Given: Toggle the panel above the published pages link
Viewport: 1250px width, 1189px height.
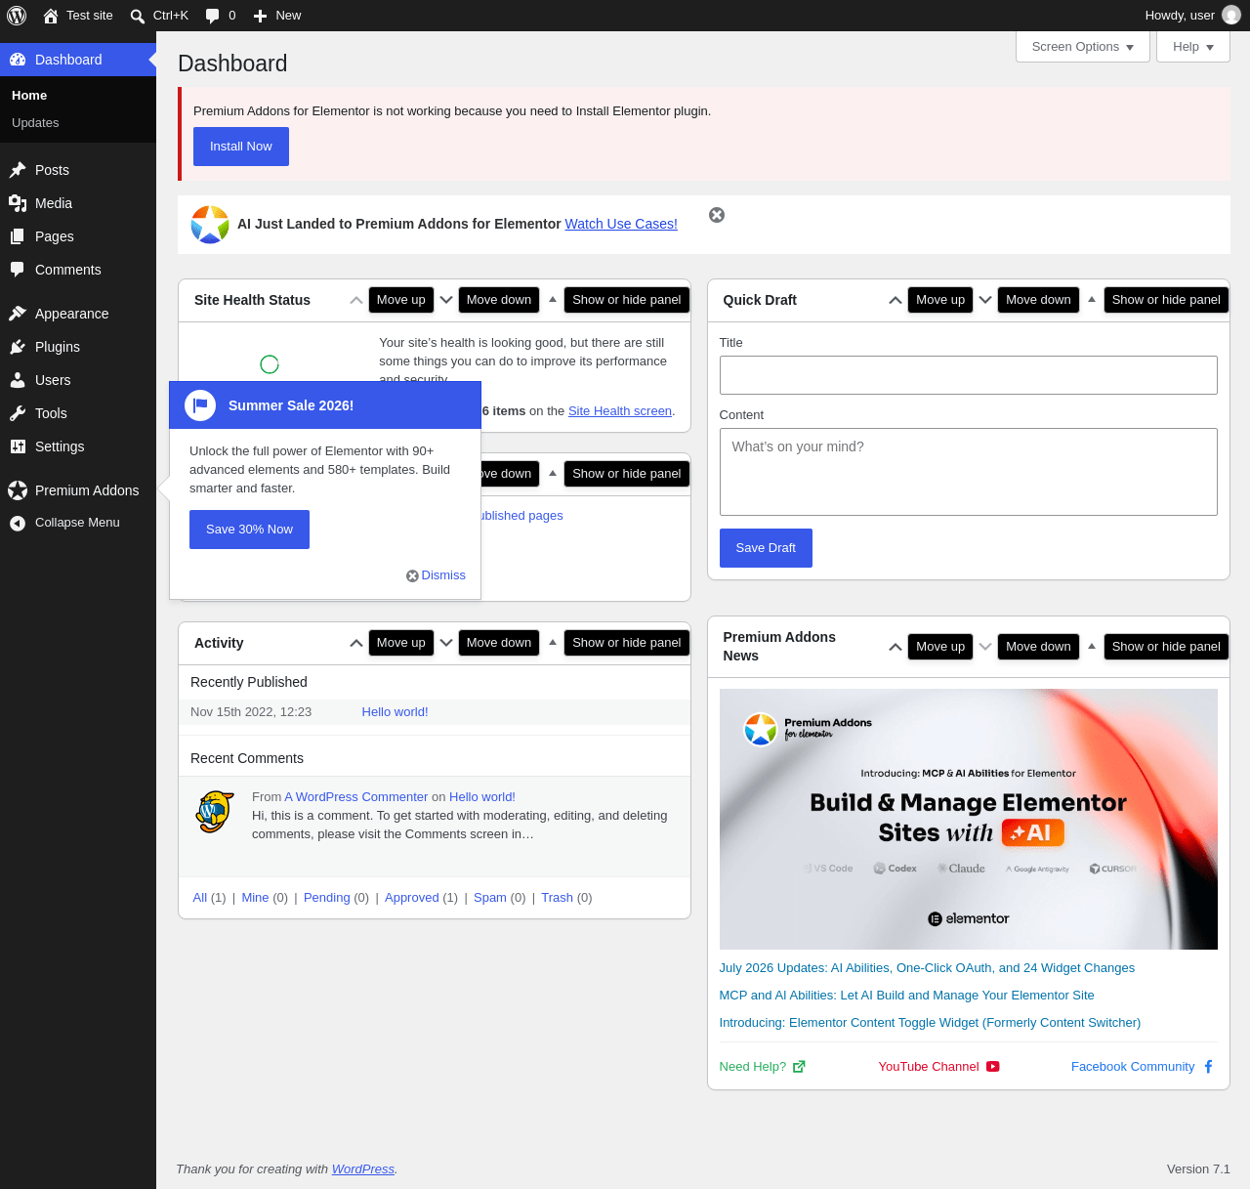Looking at the screenshot, I should click(x=553, y=474).
